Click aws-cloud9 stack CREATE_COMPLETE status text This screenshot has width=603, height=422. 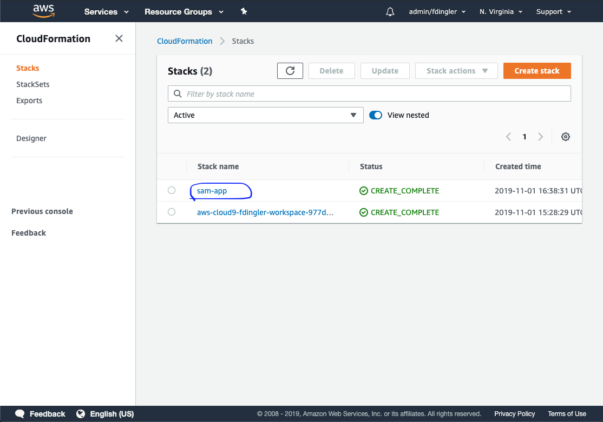point(405,212)
